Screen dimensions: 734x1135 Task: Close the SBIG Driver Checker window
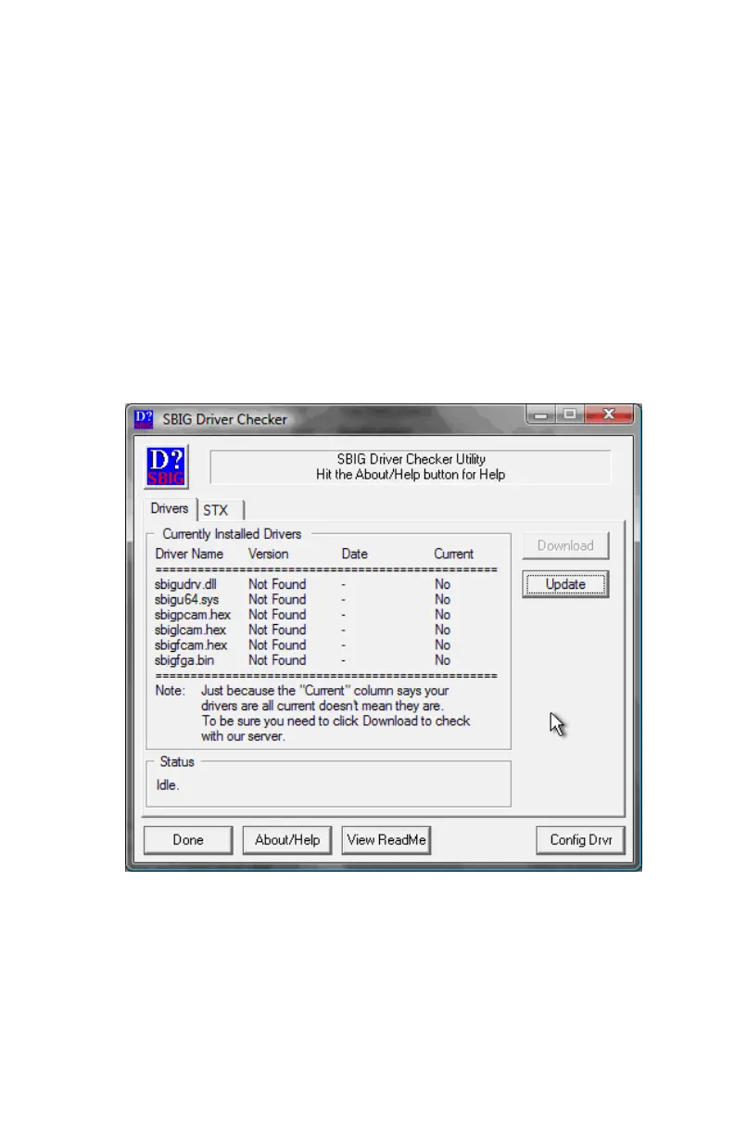pos(610,414)
